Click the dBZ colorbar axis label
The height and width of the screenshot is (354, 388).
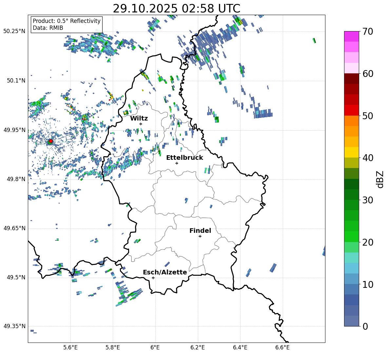tap(380, 179)
